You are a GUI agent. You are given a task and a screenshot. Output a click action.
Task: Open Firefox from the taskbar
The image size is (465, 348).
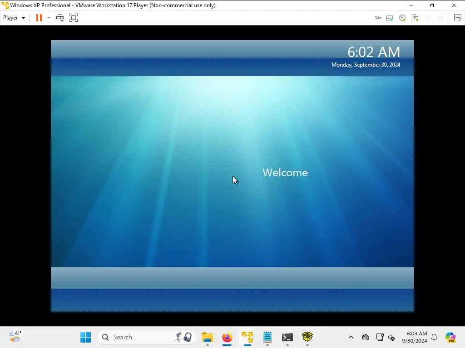pyautogui.click(x=228, y=337)
